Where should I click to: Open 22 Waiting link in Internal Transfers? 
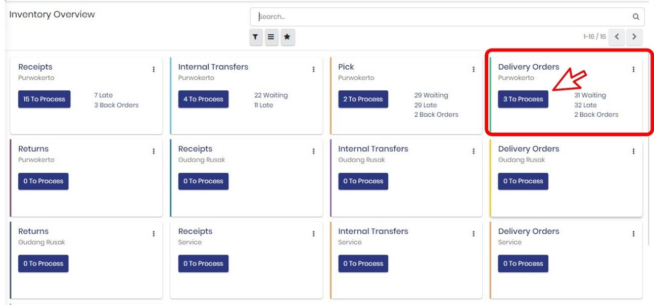pos(271,95)
